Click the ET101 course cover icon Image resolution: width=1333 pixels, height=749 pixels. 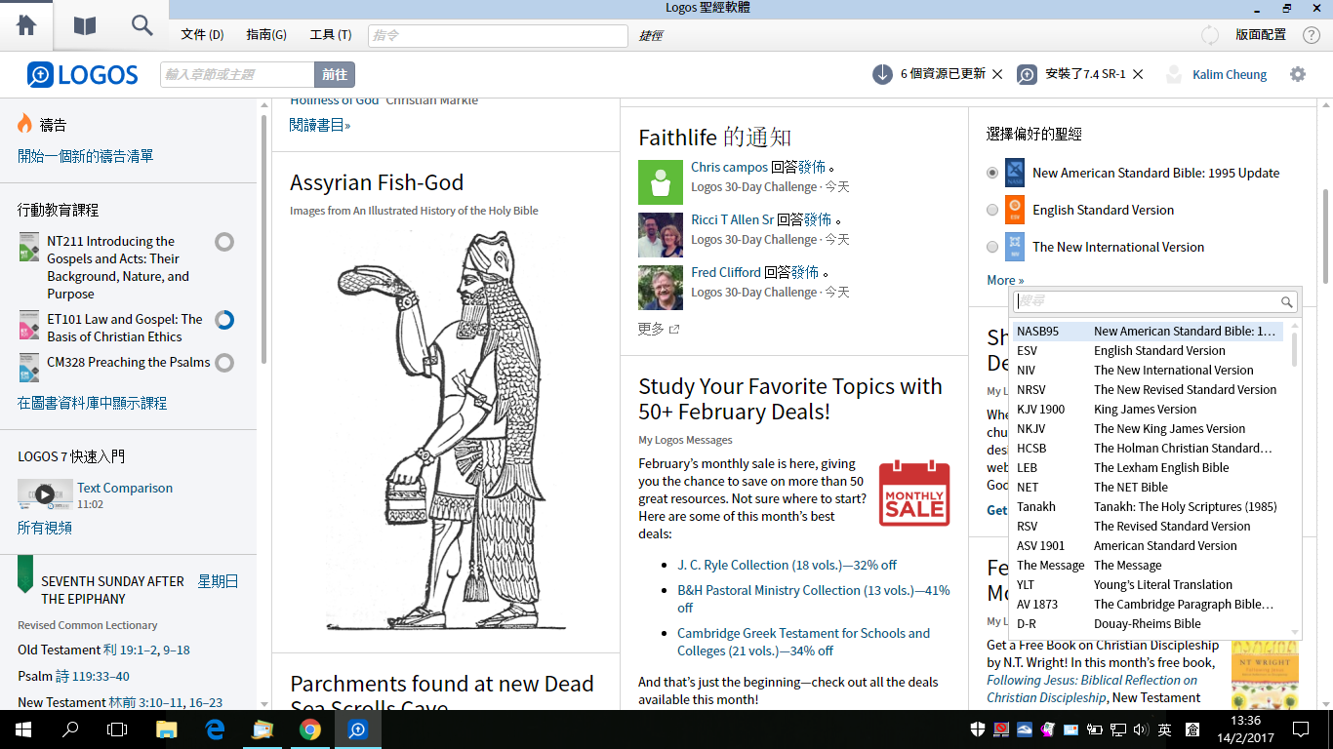click(x=29, y=325)
